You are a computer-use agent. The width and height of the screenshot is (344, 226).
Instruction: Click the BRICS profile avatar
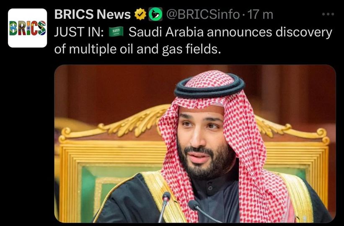tap(28, 28)
